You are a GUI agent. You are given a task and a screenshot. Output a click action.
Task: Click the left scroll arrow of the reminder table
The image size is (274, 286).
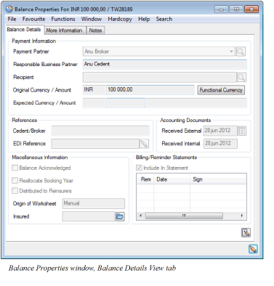(x=141, y=216)
